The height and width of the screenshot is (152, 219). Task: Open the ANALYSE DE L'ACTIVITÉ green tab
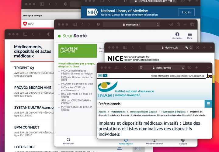(78, 50)
